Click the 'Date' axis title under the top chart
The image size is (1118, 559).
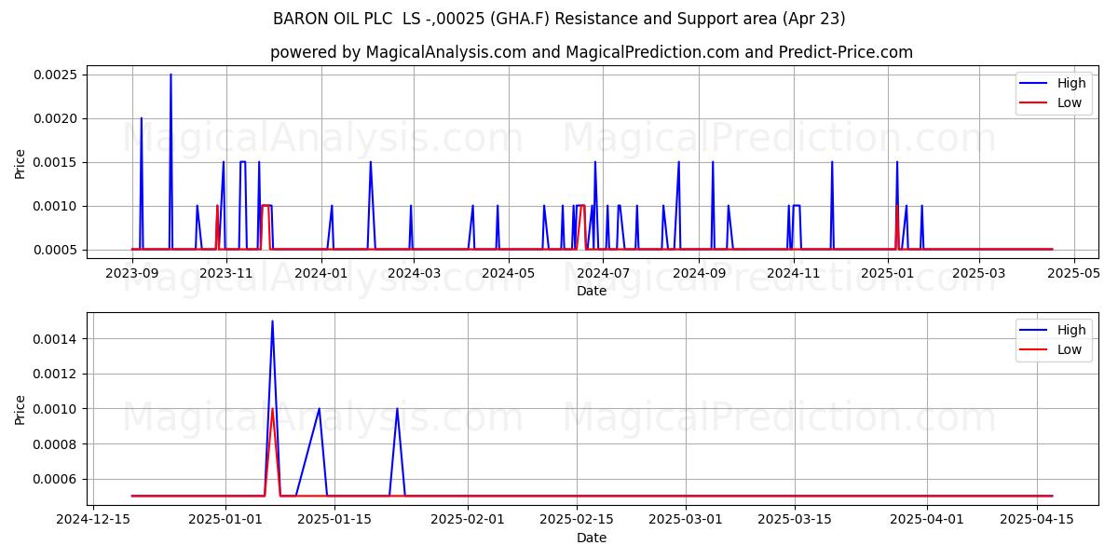click(x=592, y=291)
